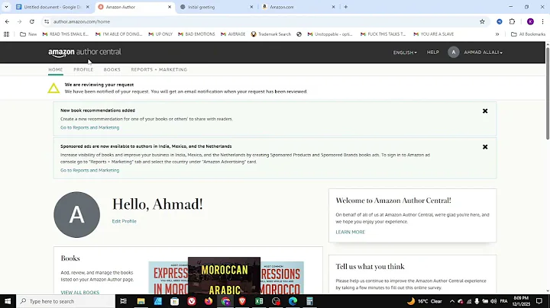Open the Chrome three-dot menu
Screen dimensions: 550x308
[542, 21]
